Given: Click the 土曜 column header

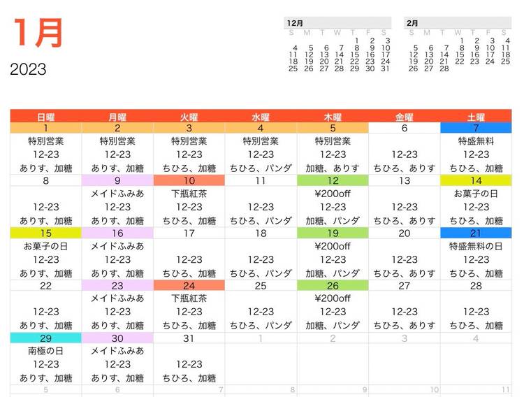Looking at the screenshot, I should tap(476, 116).
